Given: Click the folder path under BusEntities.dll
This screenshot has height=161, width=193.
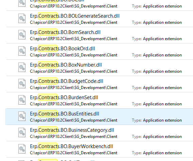Looking at the screenshot, I should coord(74,120).
